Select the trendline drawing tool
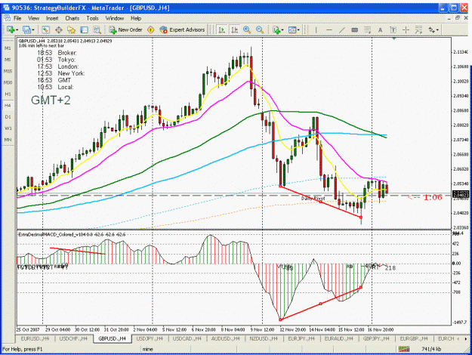472x355 pixels. tap(341, 29)
